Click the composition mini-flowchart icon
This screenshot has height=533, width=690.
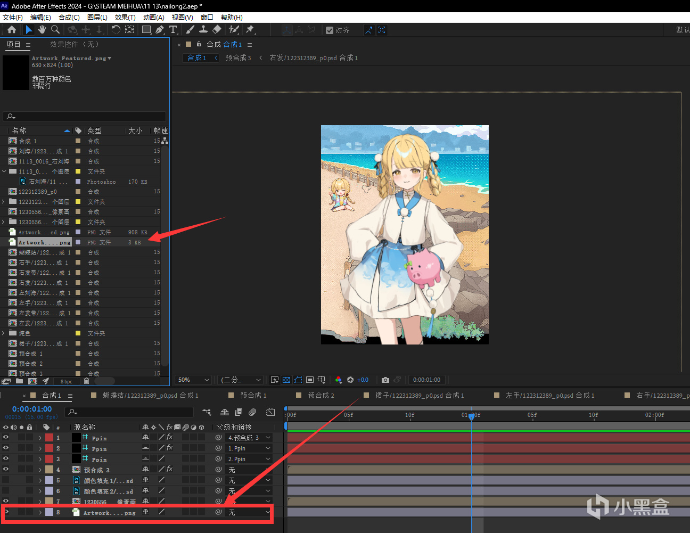[x=207, y=412]
